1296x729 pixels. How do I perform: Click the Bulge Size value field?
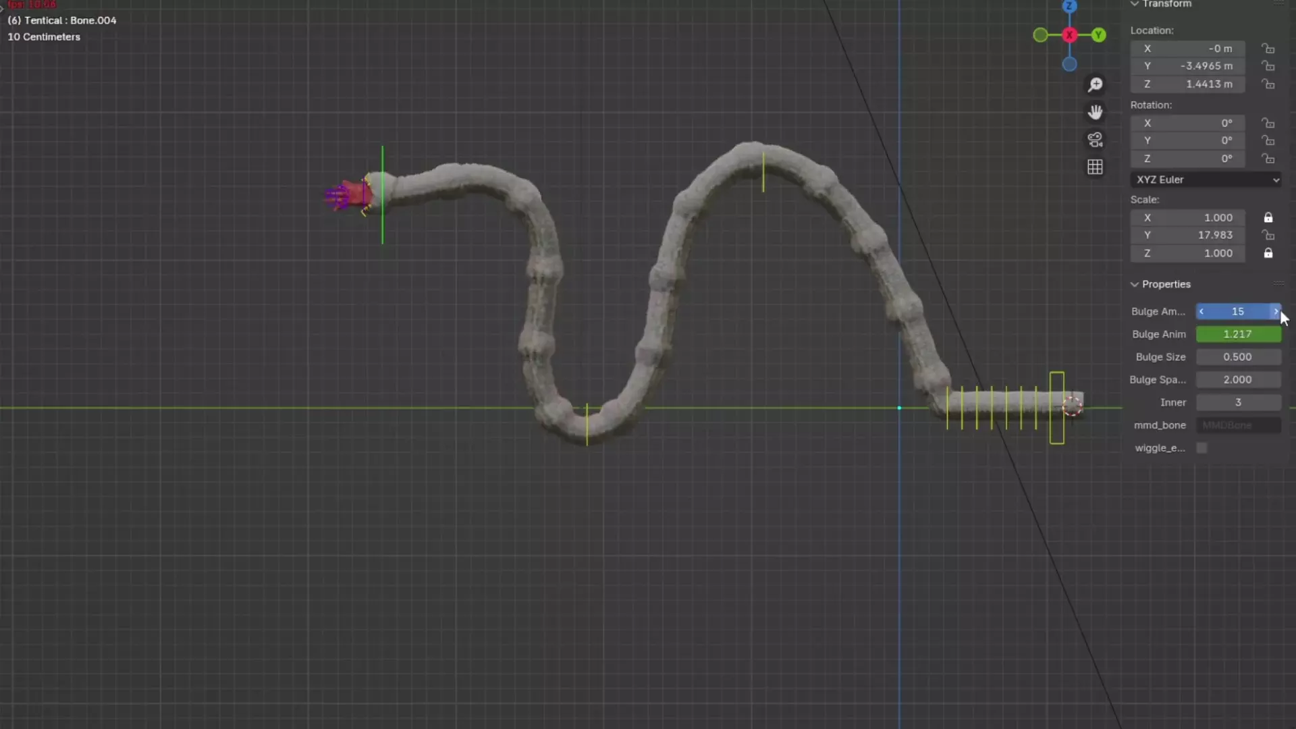click(x=1238, y=357)
